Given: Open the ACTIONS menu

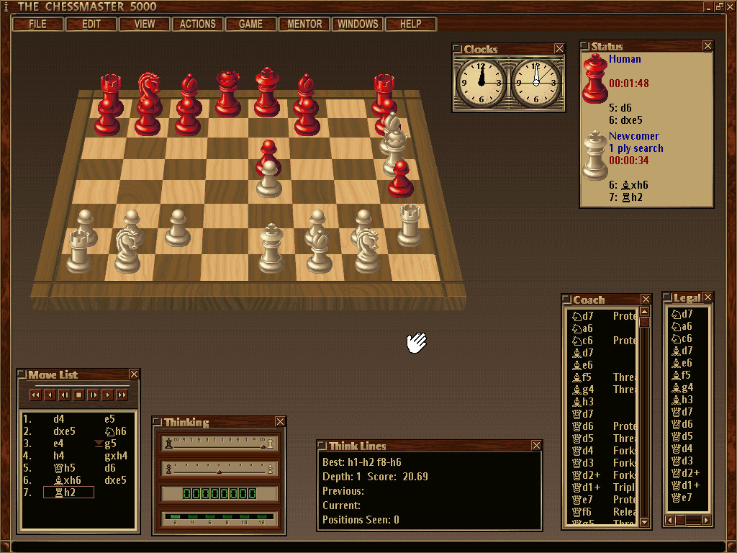Looking at the screenshot, I should point(197,24).
